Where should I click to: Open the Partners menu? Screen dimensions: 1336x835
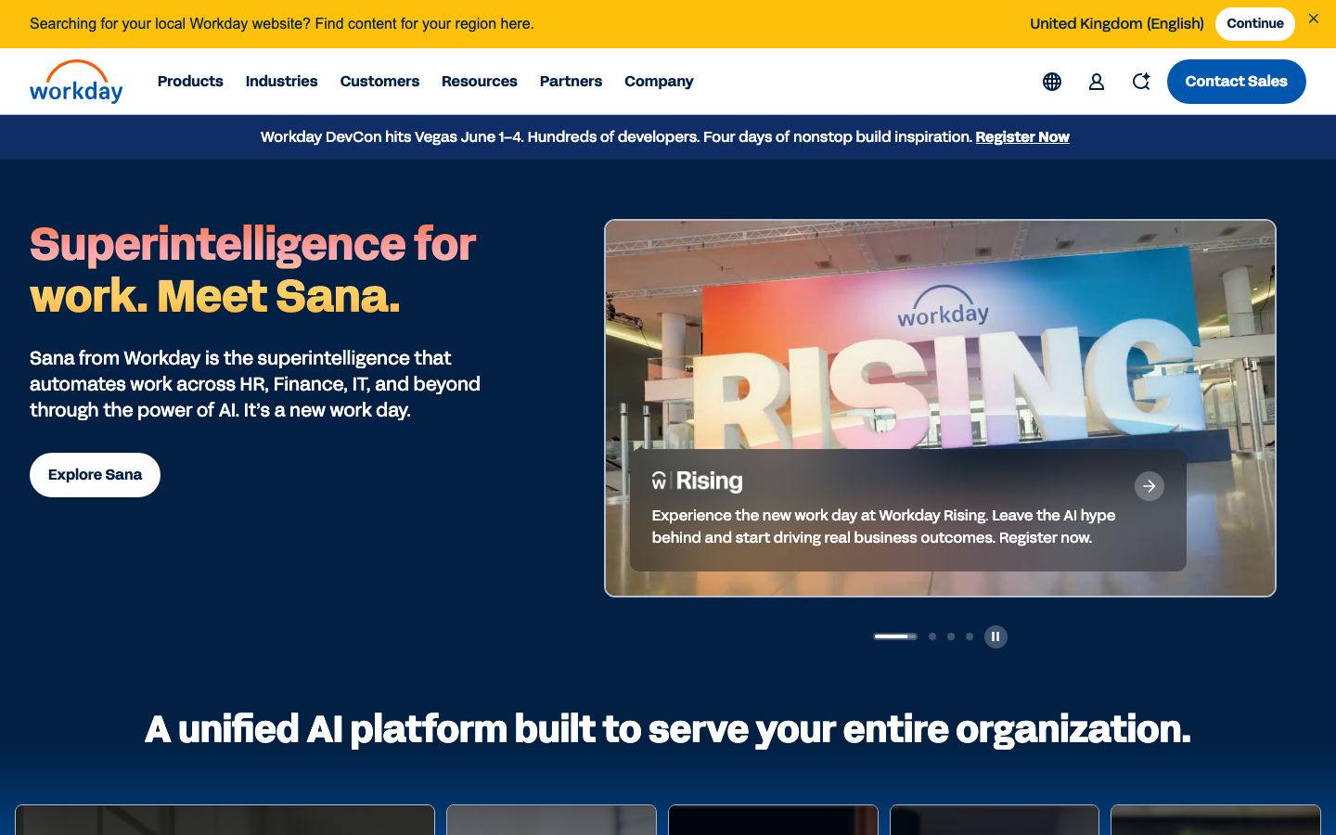pyautogui.click(x=571, y=82)
